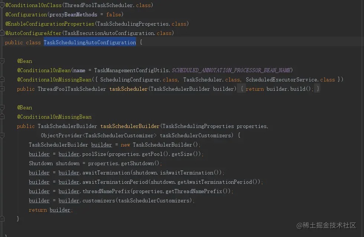Toggle fold marker beside the ObjectProvider parameter line
This screenshot has width=364, height=237.
[2, 135]
